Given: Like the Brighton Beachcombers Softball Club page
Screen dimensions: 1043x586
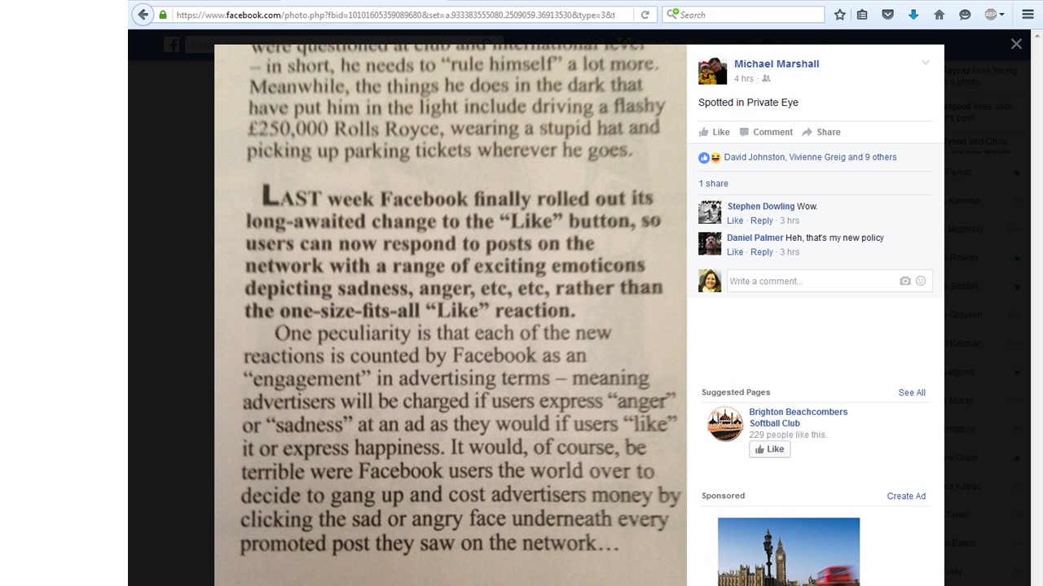Looking at the screenshot, I should [x=770, y=449].
